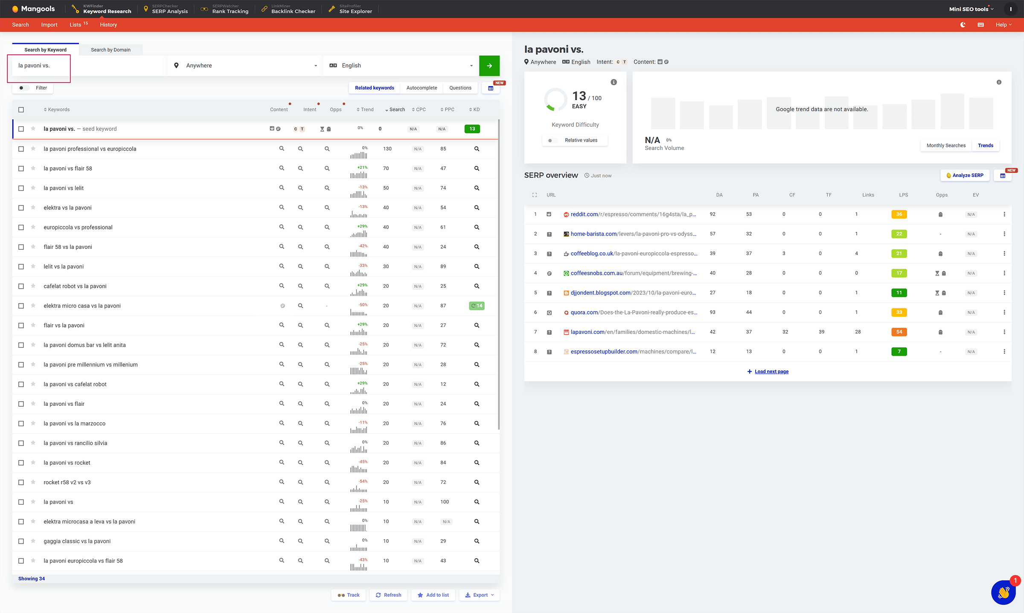Viewport: 1024px width, 613px height.
Task: Click keyword table vertical scrollbar
Action: click(498, 275)
